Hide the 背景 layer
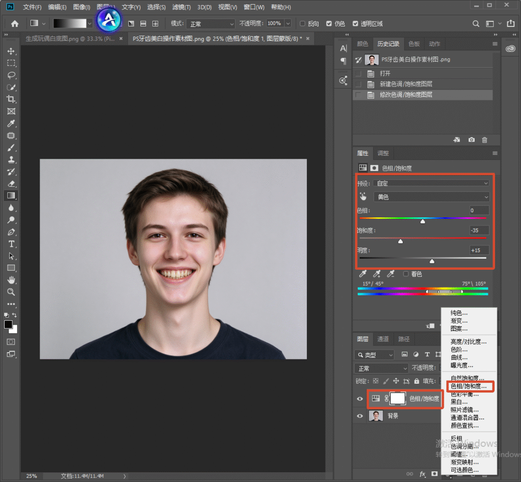521x482 pixels. click(x=360, y=416)
